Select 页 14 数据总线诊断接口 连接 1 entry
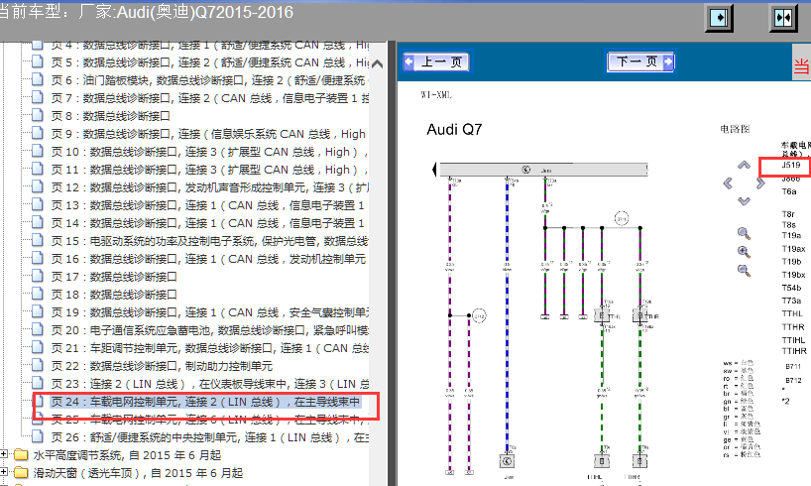The height and width of the screenshot is (486, 811). [x=208, y=223]
